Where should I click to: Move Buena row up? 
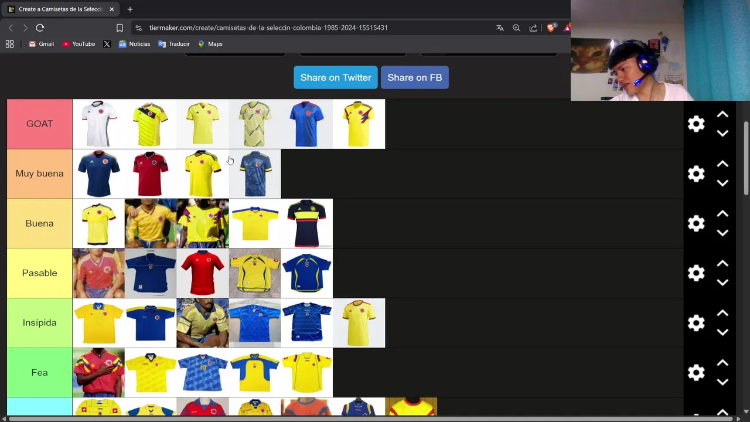(722, 215)
